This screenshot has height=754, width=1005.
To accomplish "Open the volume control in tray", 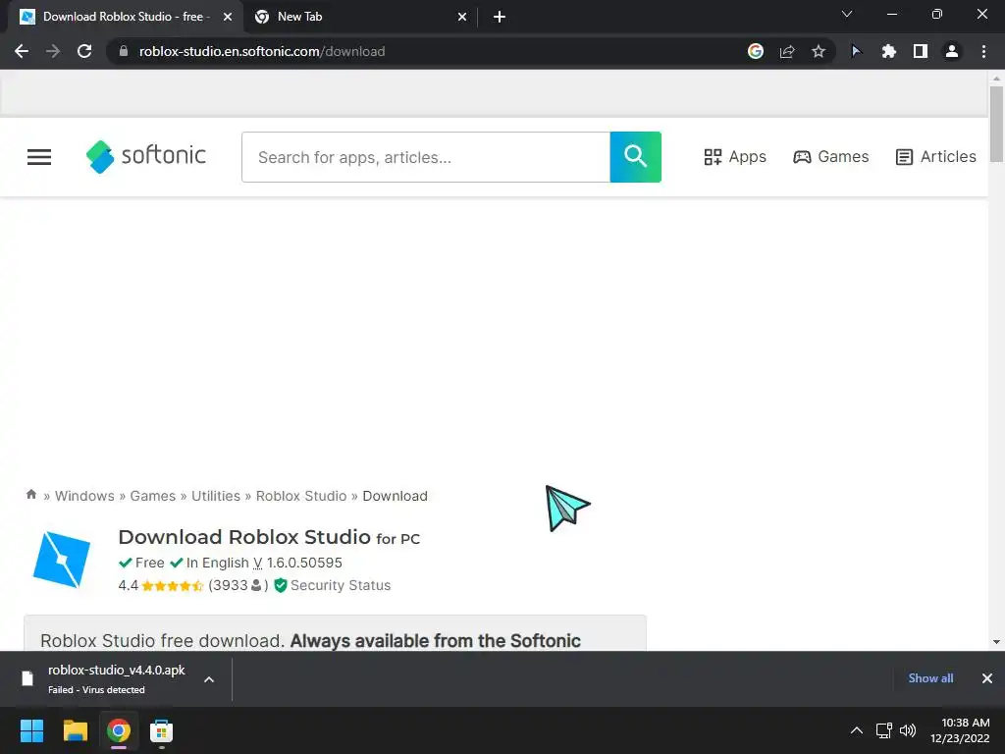I will (x=908, y=730).
